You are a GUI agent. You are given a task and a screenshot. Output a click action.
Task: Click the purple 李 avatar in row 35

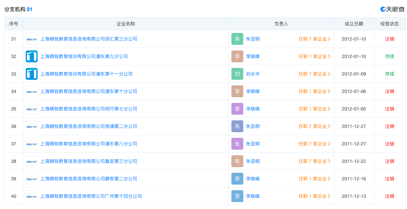pyautogui.click(x=237, y=109)
